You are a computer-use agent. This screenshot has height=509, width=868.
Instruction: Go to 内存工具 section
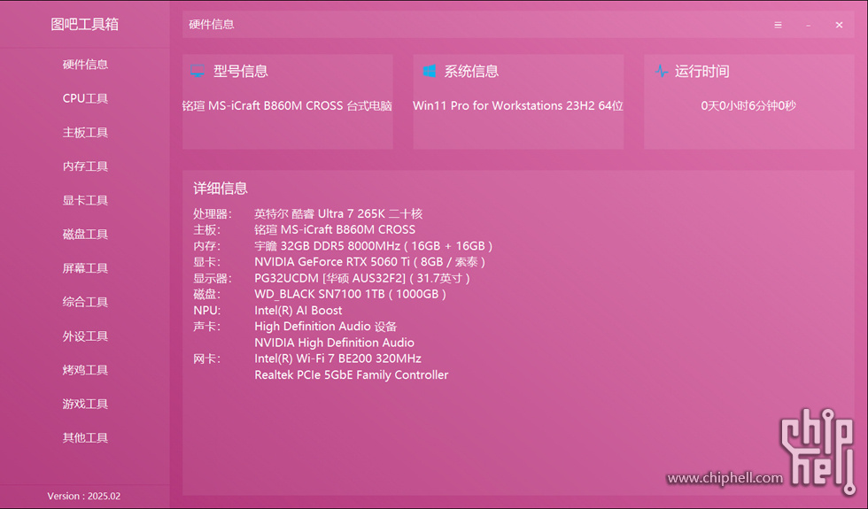coord(85,166)
